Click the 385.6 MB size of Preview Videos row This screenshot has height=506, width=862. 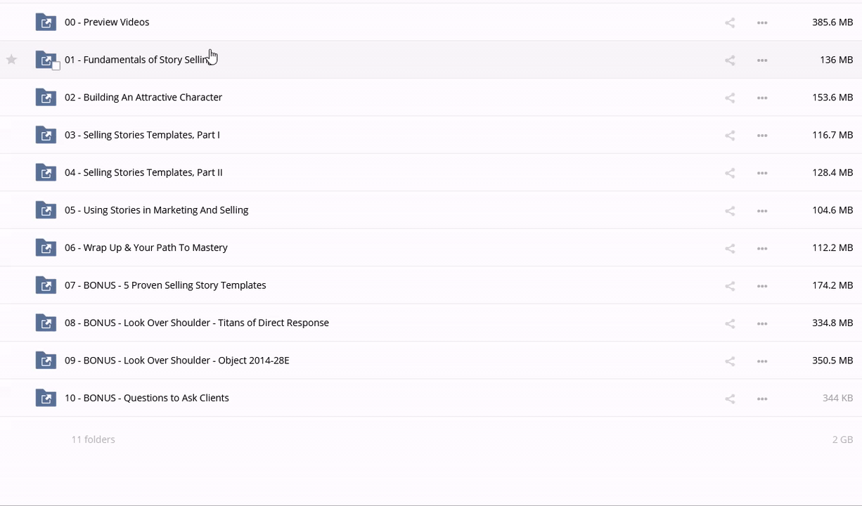pyautogui.click(x=832, y=22)
